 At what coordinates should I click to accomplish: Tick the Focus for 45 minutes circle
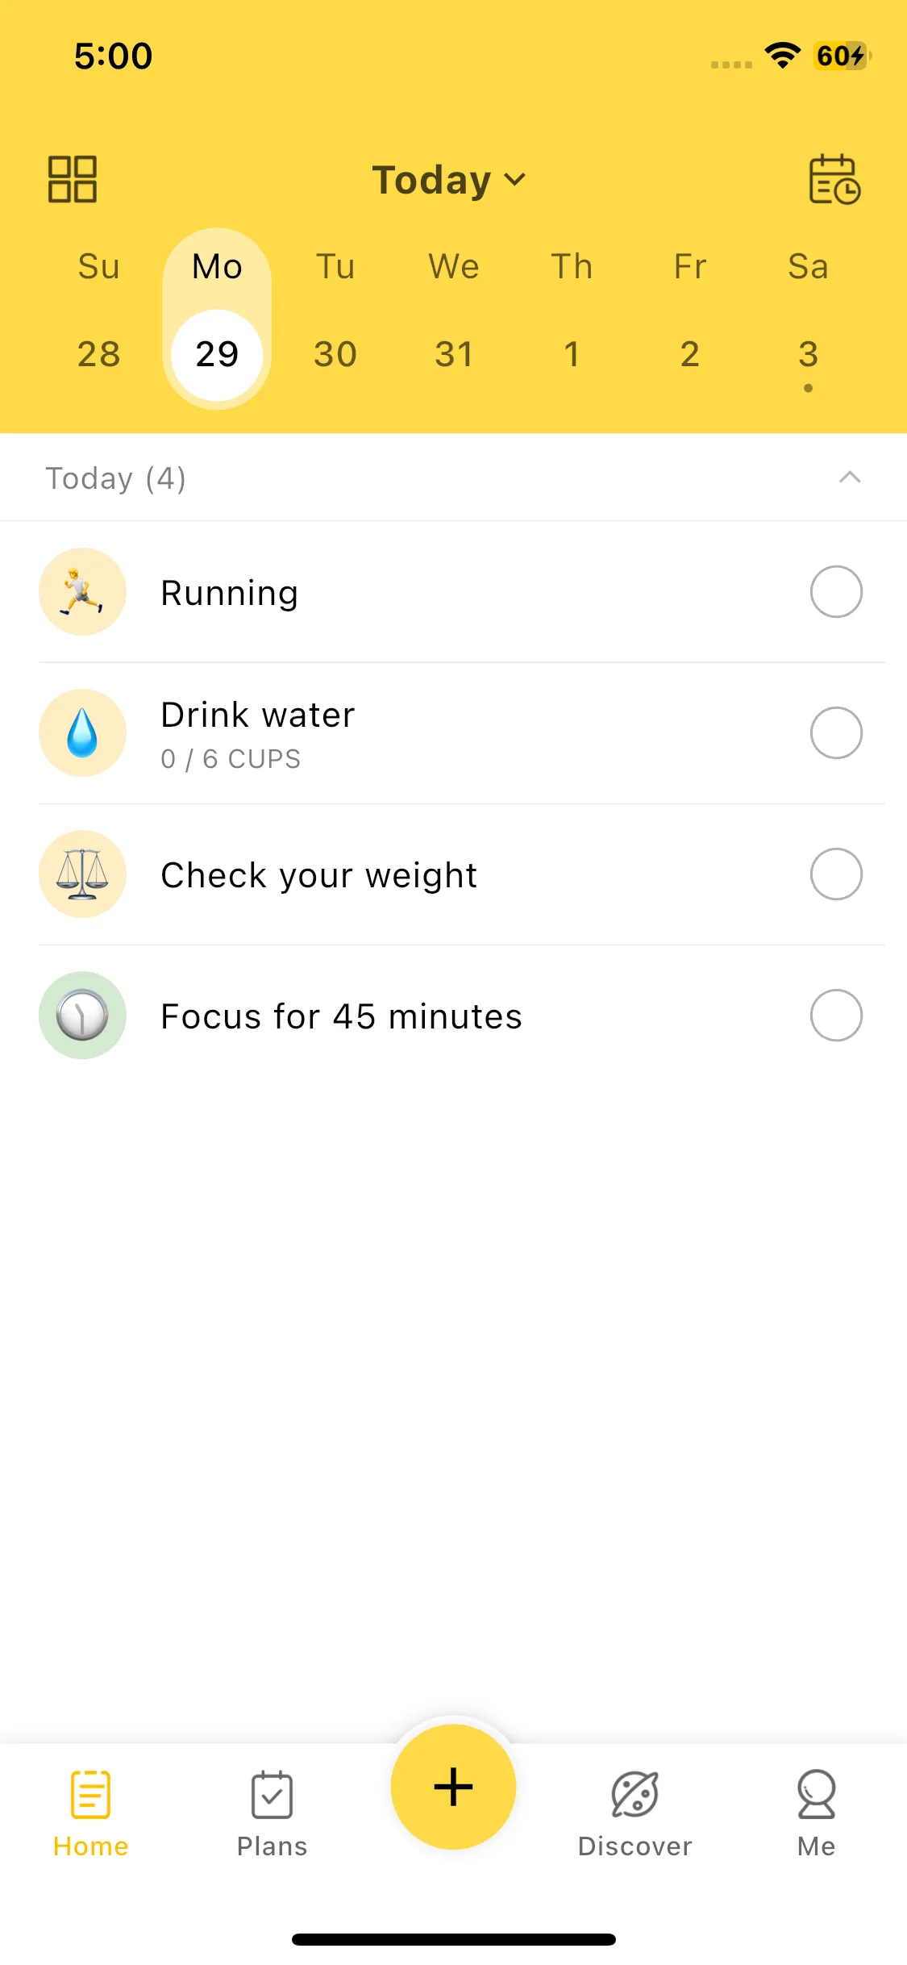point(836,1016)
